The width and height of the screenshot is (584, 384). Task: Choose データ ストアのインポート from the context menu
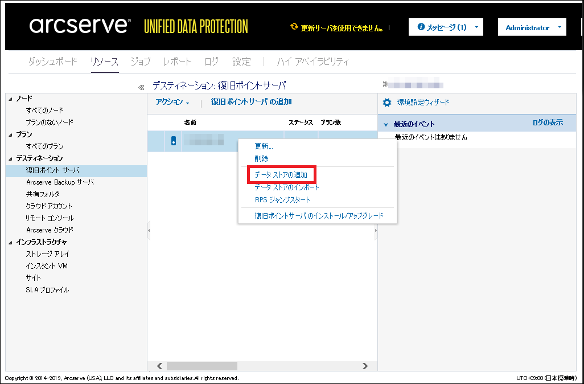tap(287, 187)
